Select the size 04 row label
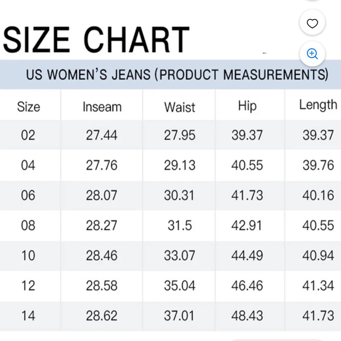The height and width of the screenshot is (341, 341). pyautogui.click(x=28, y=165)
